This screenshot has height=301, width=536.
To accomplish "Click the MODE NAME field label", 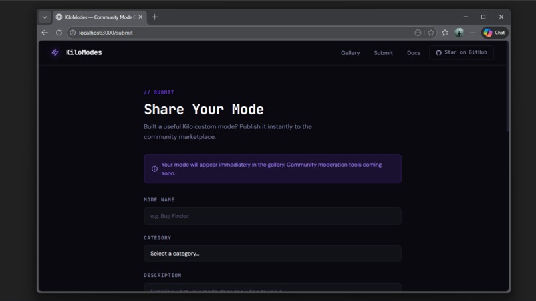I will coord(159,199).
